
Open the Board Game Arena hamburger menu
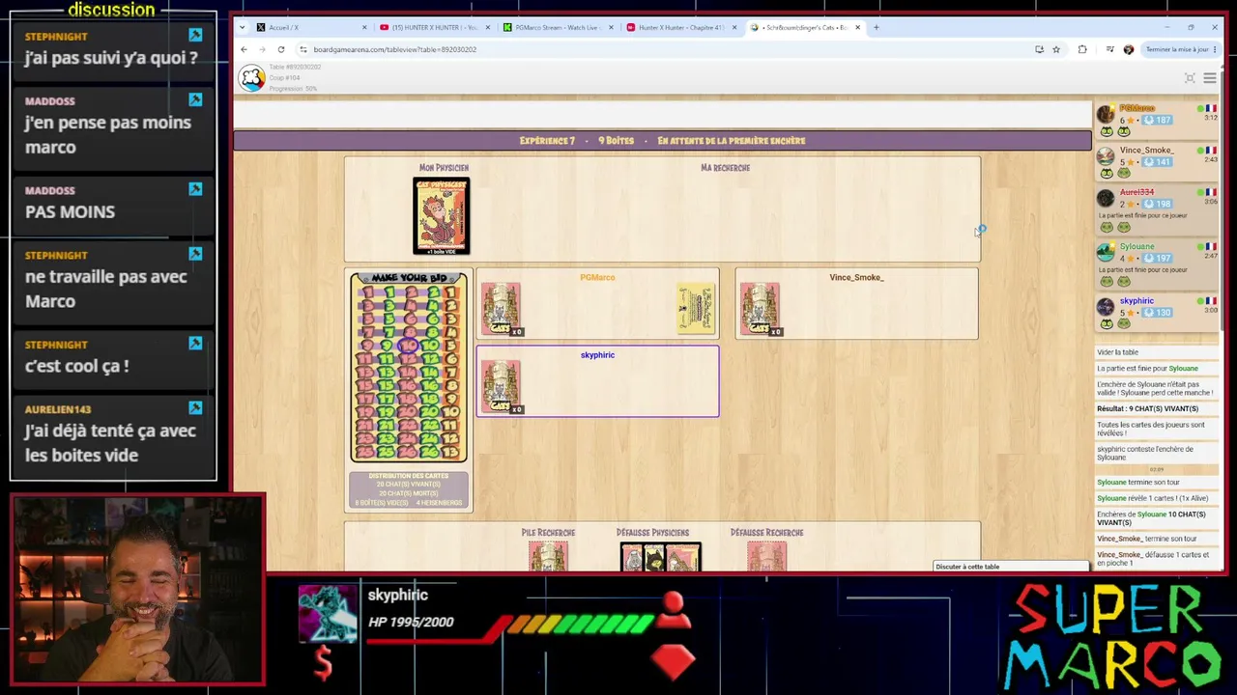(x=1210, y=78)
